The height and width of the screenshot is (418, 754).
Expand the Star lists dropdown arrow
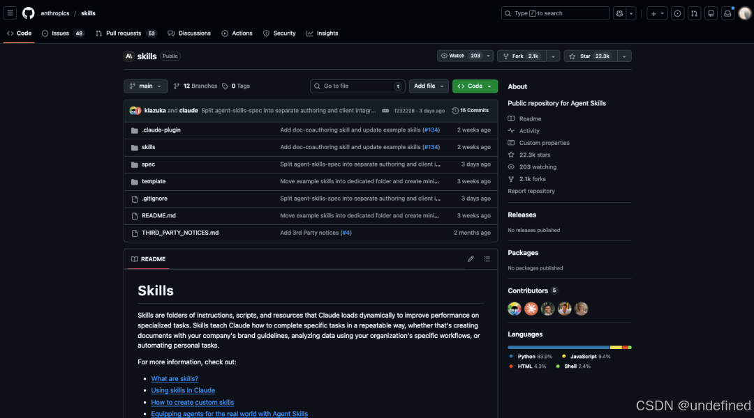(x=624, y=56)
